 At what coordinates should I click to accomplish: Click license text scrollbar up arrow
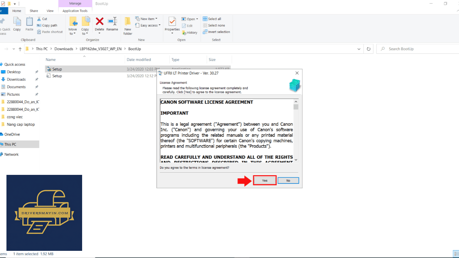[296, 102]
